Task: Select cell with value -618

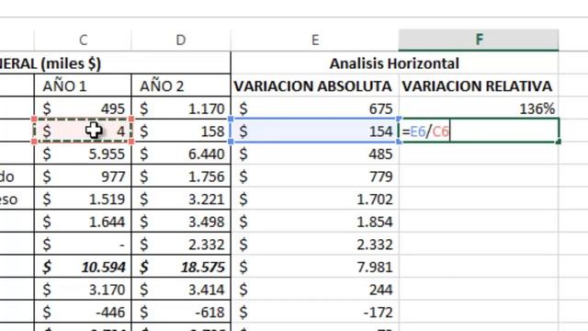Action: tap(181, 312)
